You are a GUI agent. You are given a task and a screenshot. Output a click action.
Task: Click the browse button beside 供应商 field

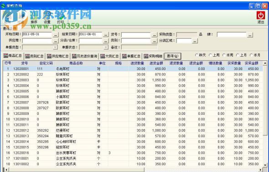click(x=55, y=41)
